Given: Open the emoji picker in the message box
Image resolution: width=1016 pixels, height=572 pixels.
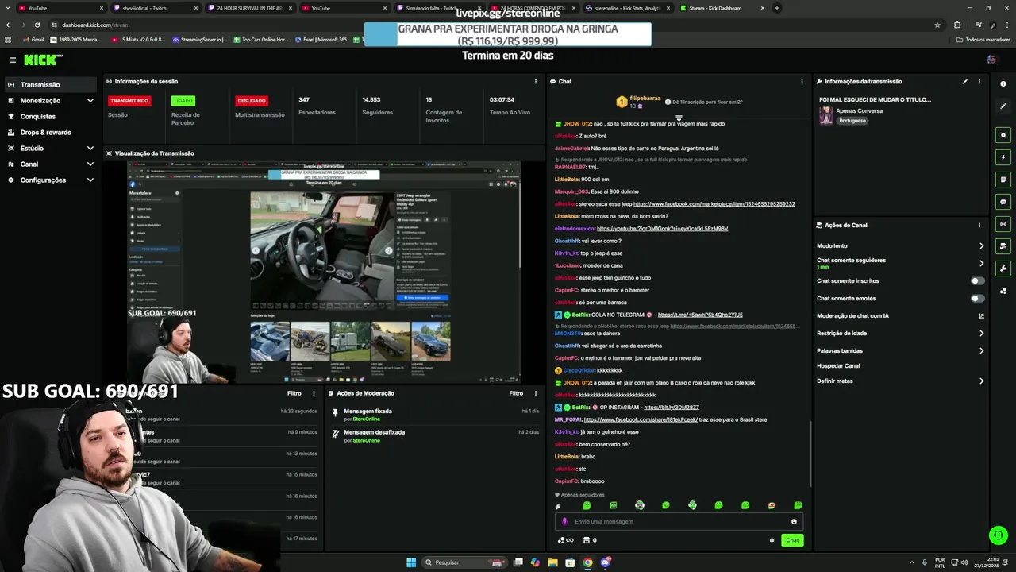Looking at the screenshot, I should pyautogui.click(x=794, y=521).
